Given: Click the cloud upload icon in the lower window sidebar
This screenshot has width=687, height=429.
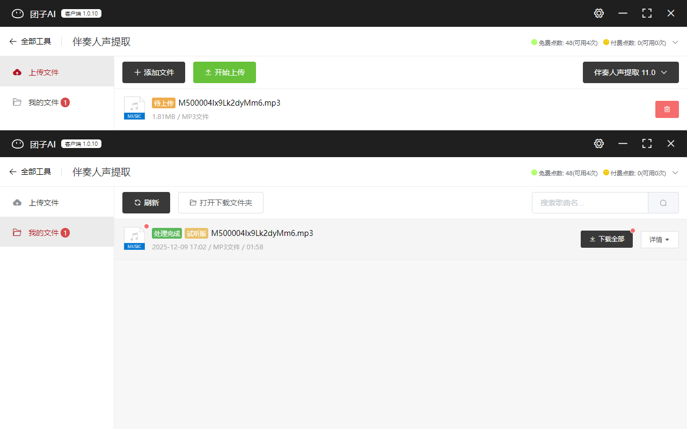Looking at the screenshot, I should click(x=17, y=203).
